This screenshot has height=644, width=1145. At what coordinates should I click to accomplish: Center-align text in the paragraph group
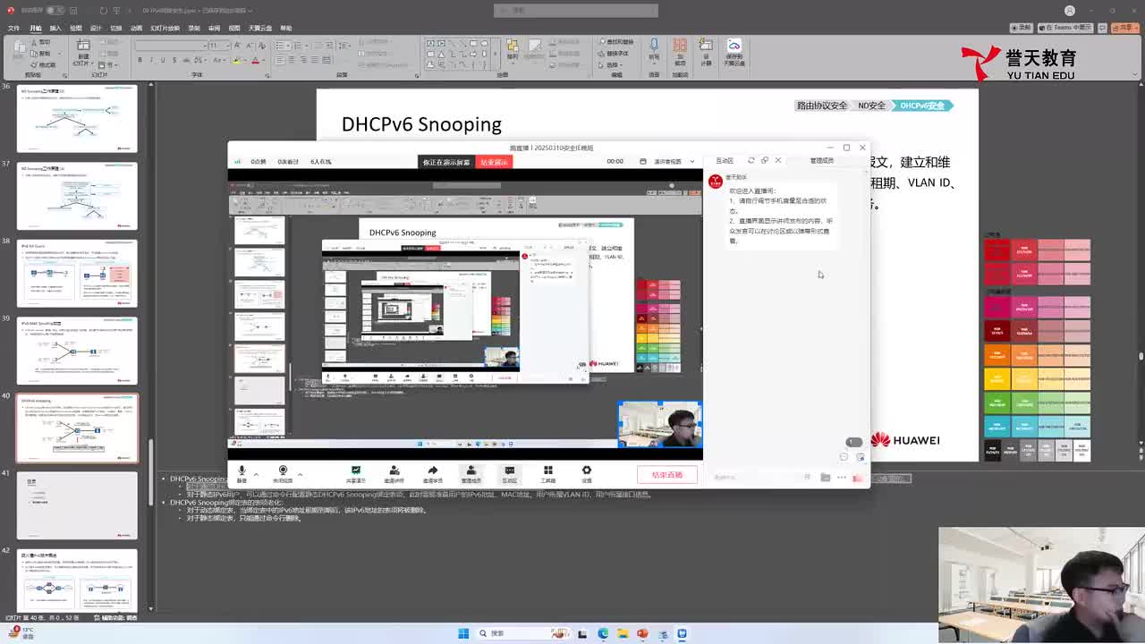coord(292,60)
